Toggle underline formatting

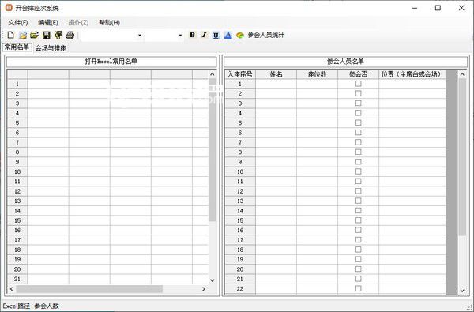tap(216, 35)
